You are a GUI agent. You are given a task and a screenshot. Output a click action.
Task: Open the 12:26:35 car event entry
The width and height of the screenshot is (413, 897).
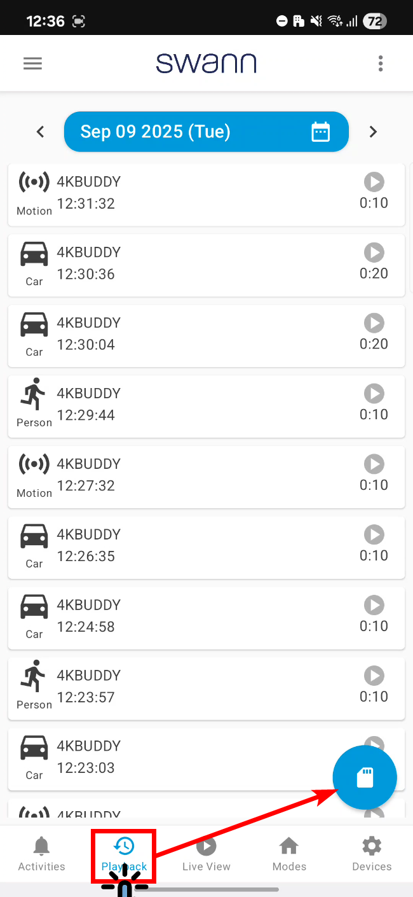[191, 547]
